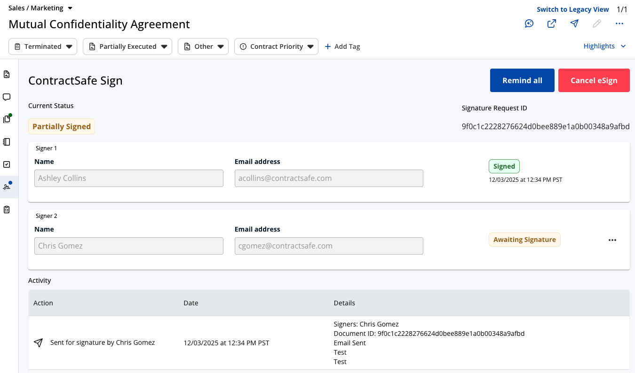This screenshot has height=373, width=635.
Task: Open the document preview panel icon
Action: click(x=7, y=74)
